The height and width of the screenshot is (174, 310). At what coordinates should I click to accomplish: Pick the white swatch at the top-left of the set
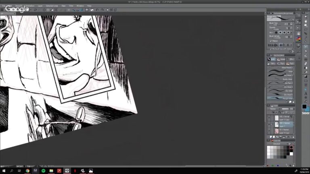[268, 147]
